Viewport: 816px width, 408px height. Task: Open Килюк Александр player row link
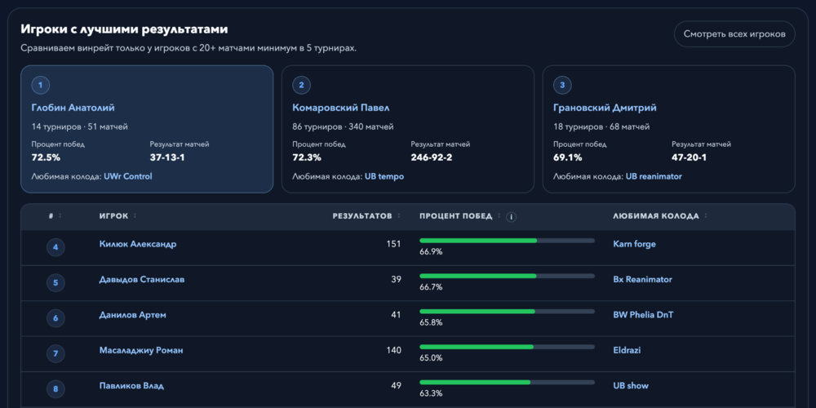click(138, 244)
